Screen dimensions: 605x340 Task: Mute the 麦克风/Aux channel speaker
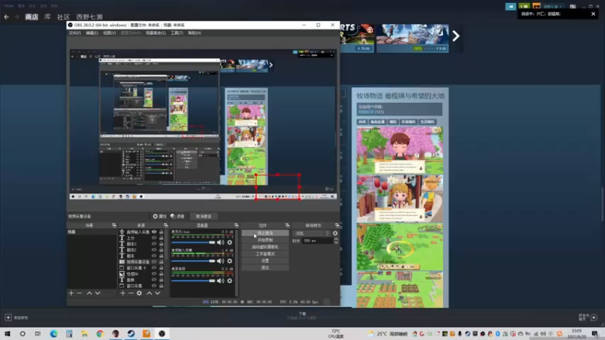click(x=220, y=243)
